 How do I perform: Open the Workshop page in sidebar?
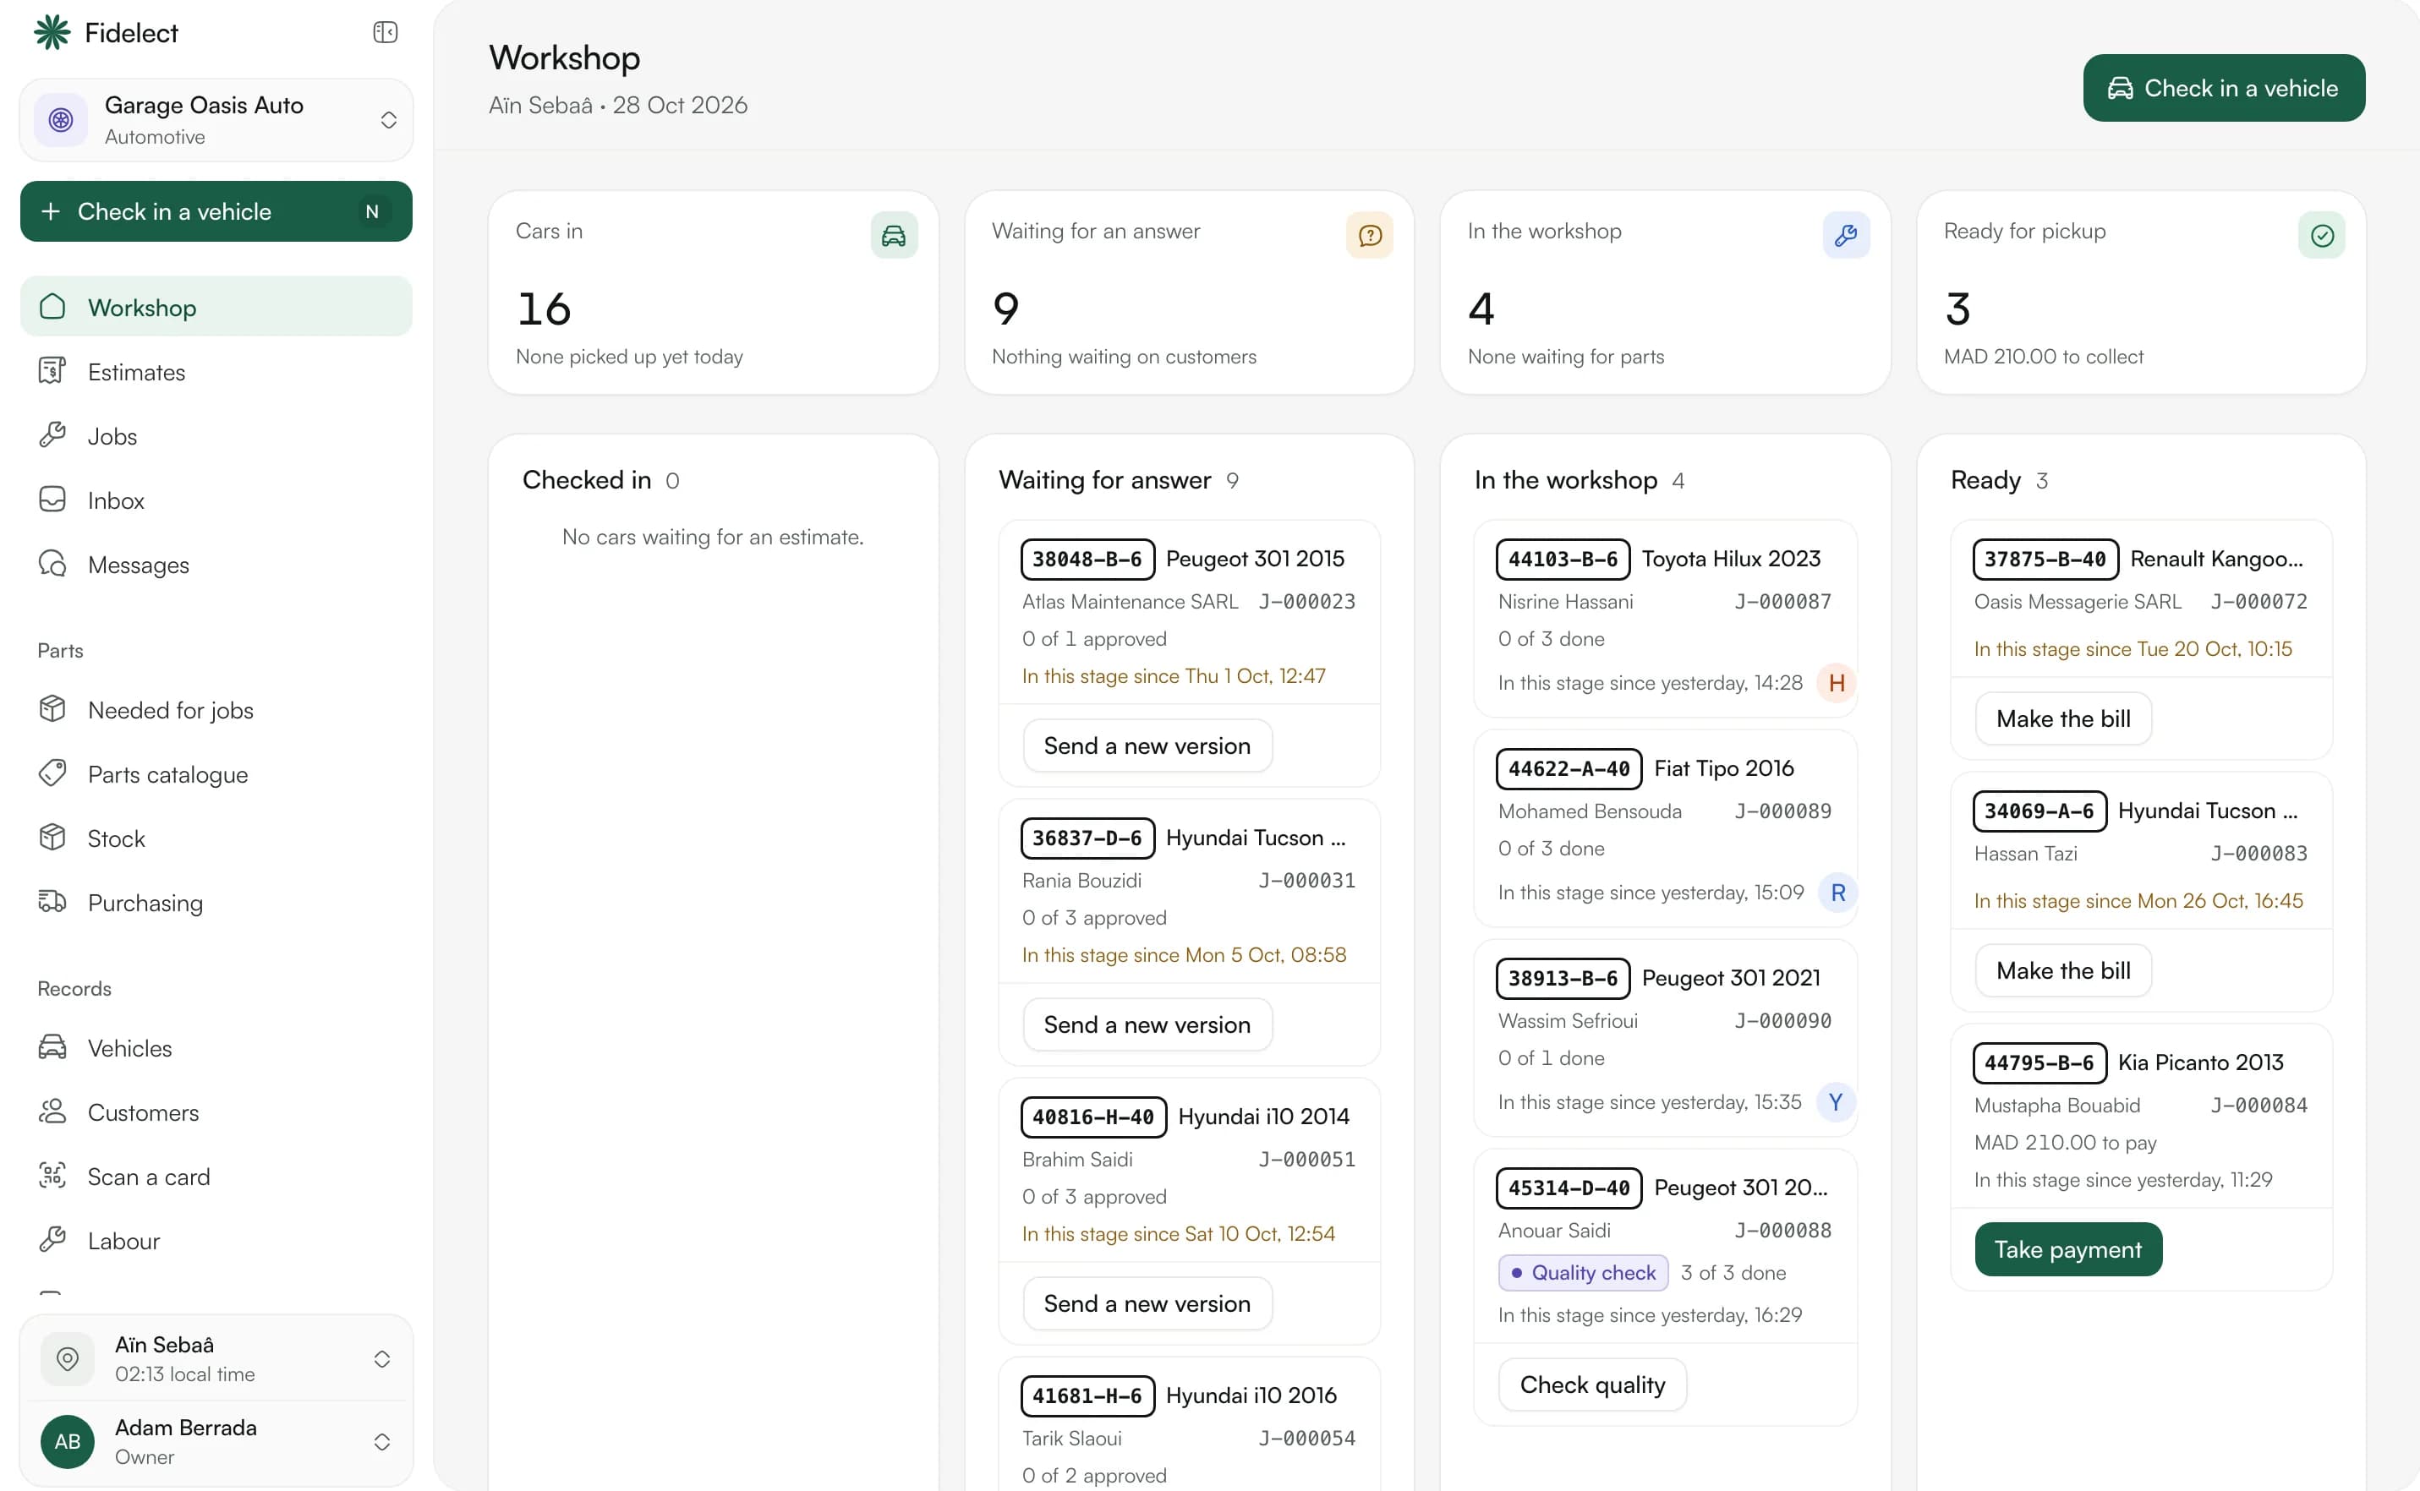tap(216, 307)
